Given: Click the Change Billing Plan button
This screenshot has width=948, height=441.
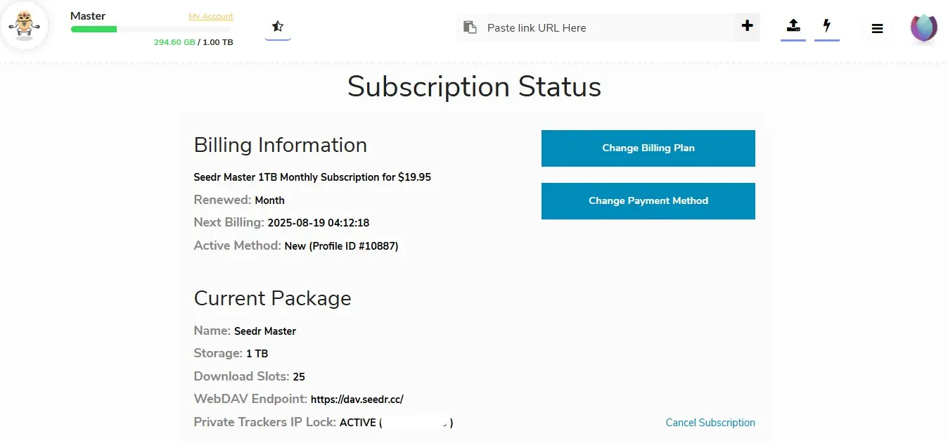Looking at the screenshot, I should (648, 148).
